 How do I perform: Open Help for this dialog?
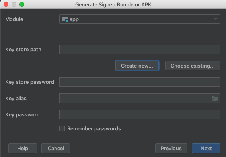pyautogui.click(x=23, y=148)
